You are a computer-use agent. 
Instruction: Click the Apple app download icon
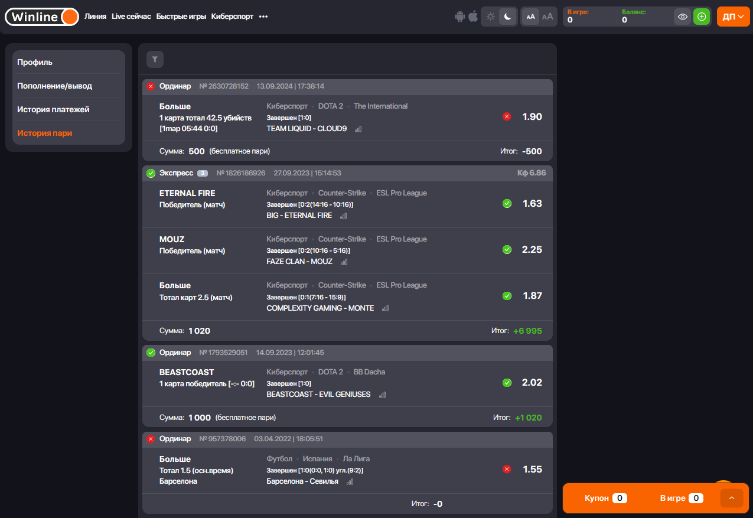pyautogui.click(x=473, y=17)
